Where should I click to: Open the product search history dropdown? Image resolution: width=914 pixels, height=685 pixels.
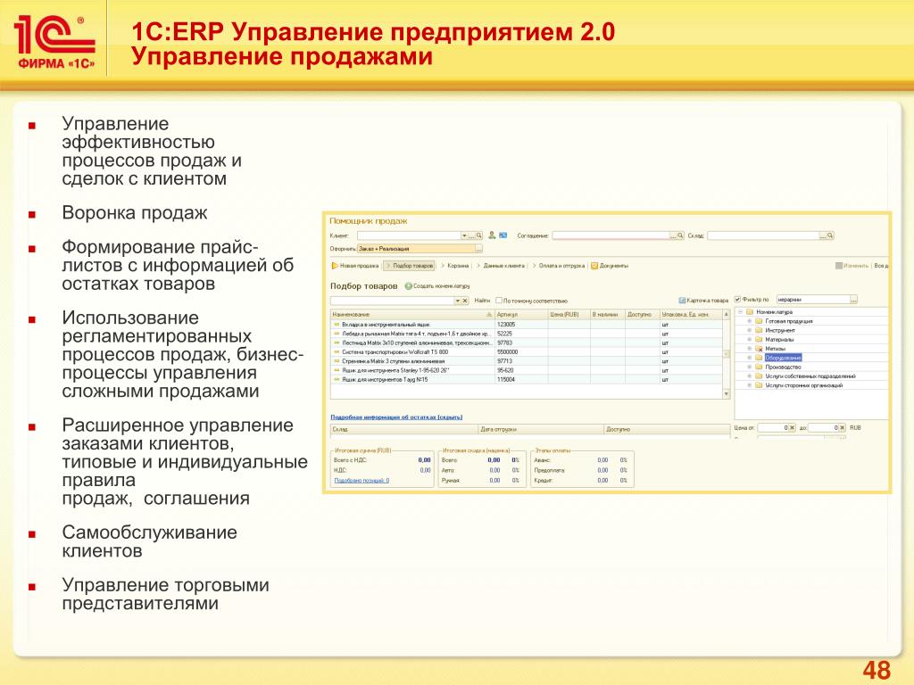click(x=458, y=301)
